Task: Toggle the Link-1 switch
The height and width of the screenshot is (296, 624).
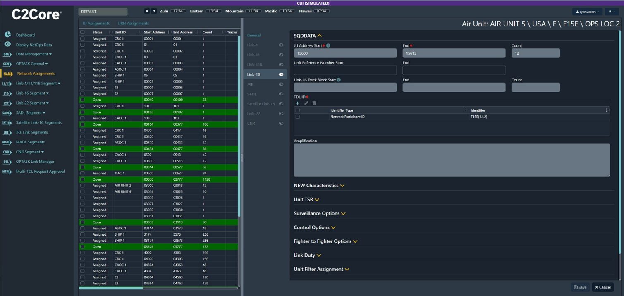Action: (x=281, y=45)
